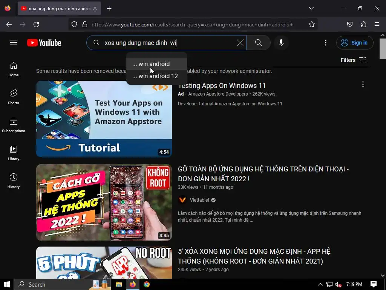The width and height of the screenshot is (386, 290).
Task: Play the 'Cách gỡ apps hệ thống 2022' thumbnail
Action: pos(104,202)
